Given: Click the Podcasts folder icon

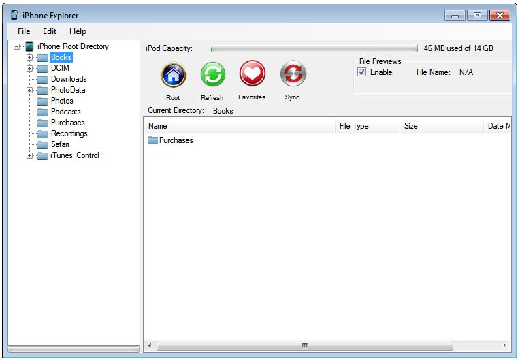Looking at the screenshot, I should tap(42, 112).
